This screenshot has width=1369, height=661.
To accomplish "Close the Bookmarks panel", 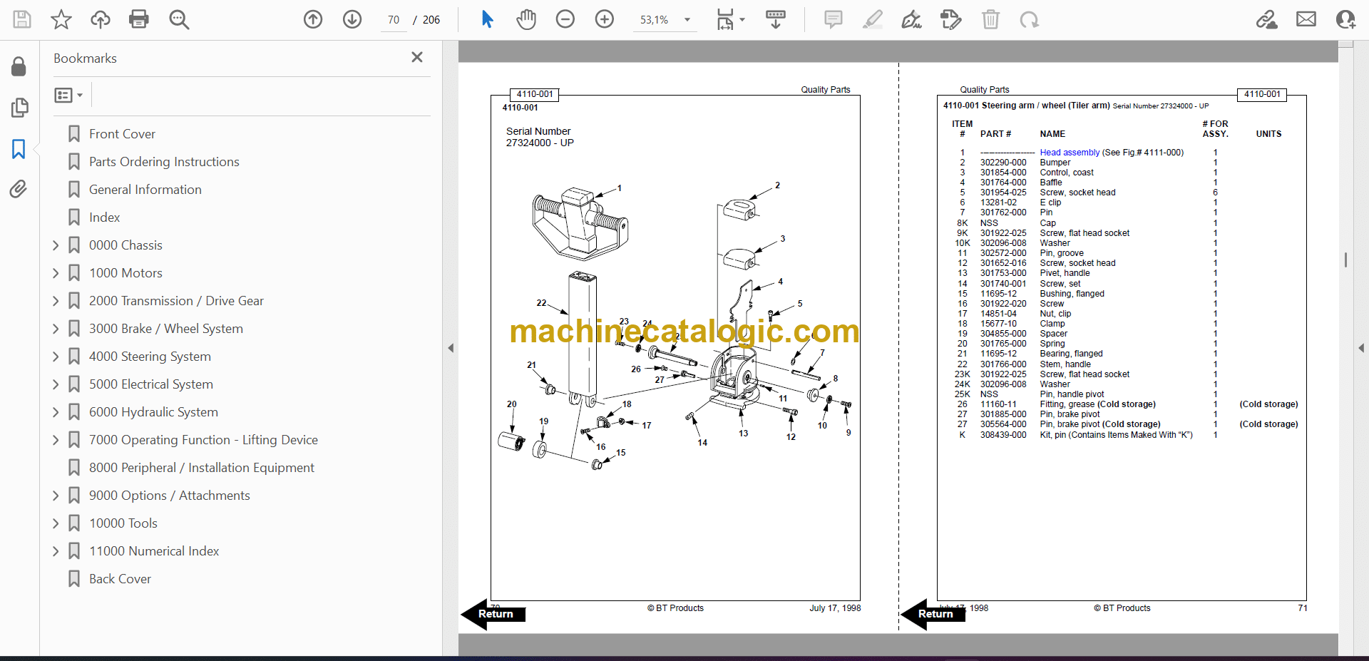I will pos(417,57).
